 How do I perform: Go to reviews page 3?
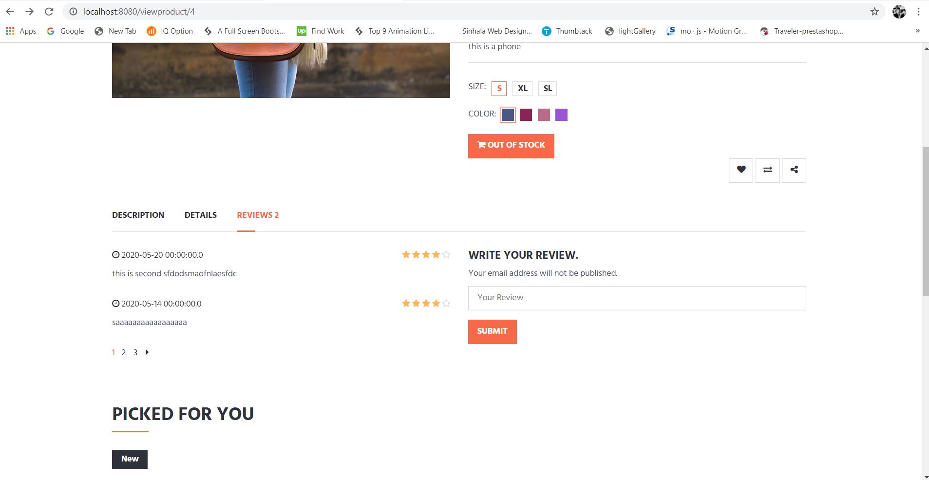point(135,353)
